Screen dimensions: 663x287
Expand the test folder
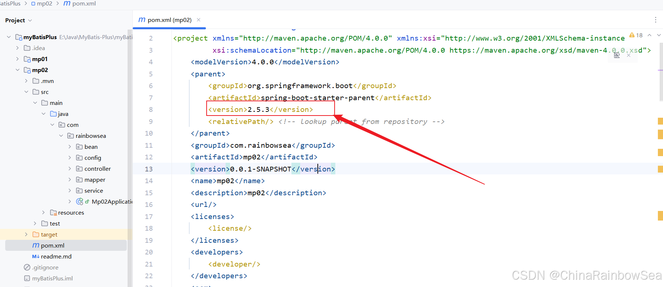coord(35,223)
